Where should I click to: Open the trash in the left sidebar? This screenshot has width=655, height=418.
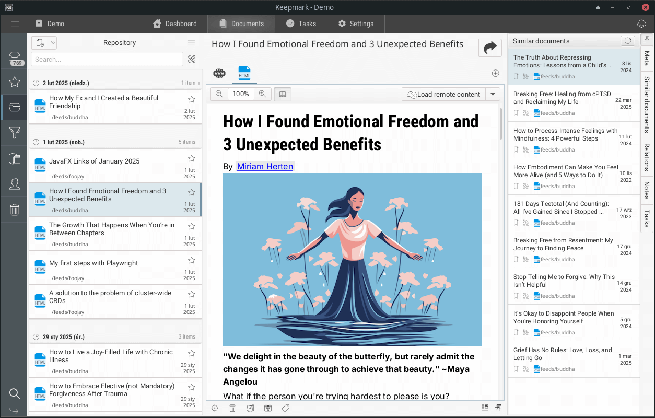pos(15,210)
